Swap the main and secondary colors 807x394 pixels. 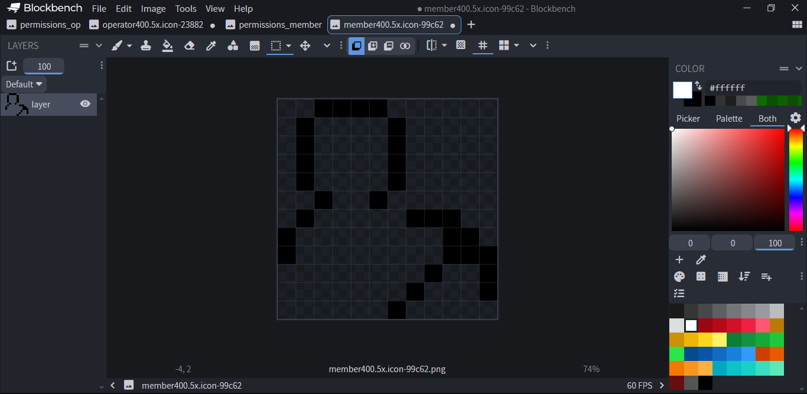coord(698,86)
